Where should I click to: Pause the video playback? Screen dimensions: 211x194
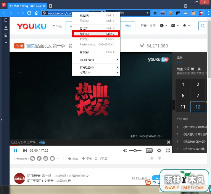coord(15,150)
